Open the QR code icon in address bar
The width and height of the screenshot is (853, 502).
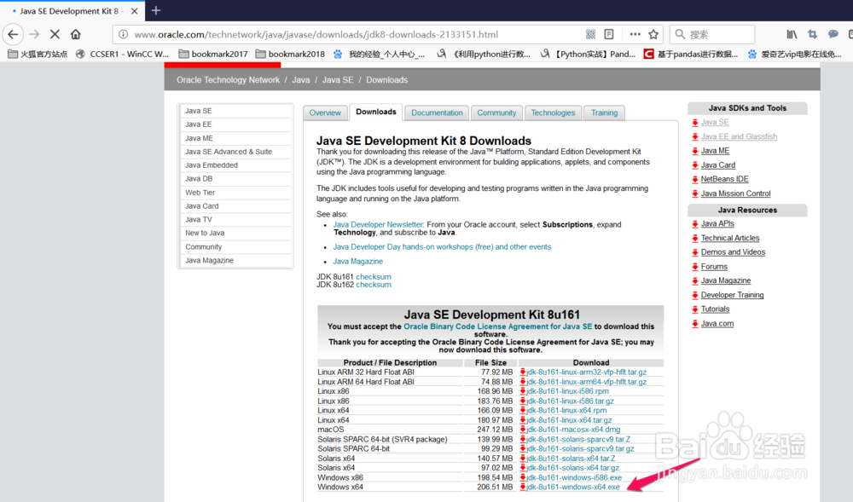point(591,34)
